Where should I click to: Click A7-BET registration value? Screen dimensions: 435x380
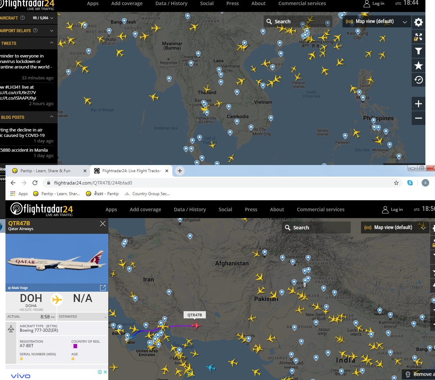tap(26, 346)
